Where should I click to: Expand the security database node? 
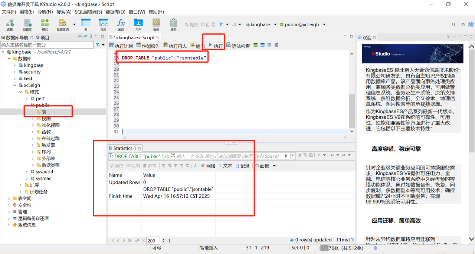tap(15, 72)
